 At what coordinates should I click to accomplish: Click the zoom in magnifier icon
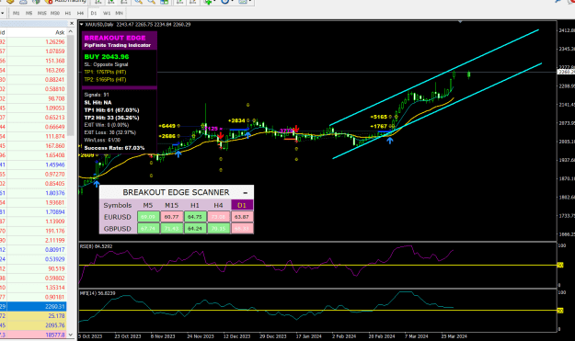pos(138,2)
